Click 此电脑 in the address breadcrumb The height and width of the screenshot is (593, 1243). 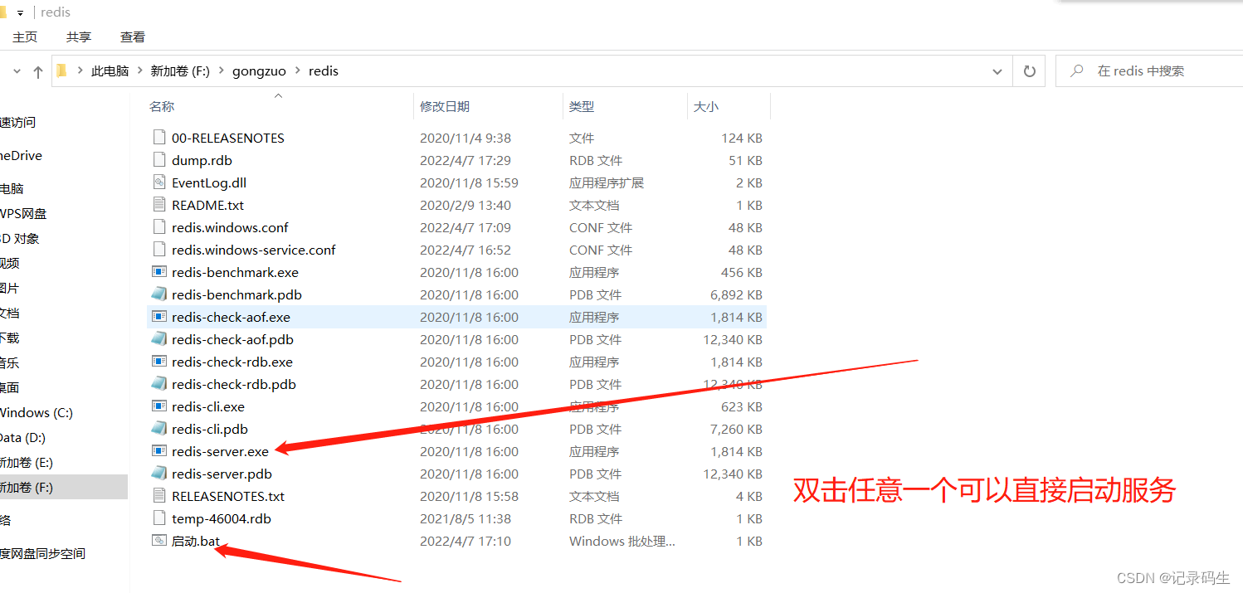coord(110,71)
